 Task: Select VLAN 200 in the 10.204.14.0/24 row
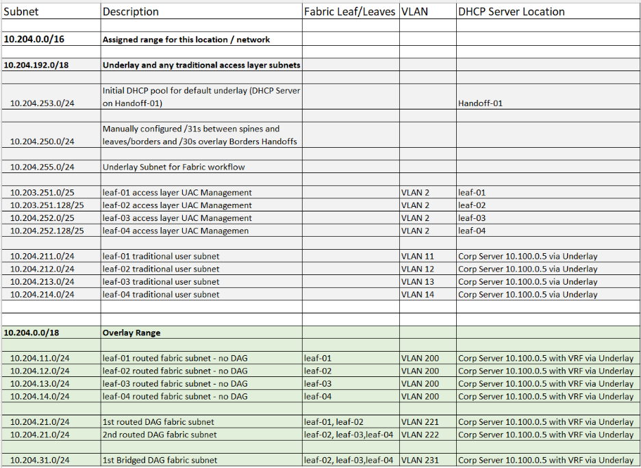pyautogui.click(x=428, y=396)
